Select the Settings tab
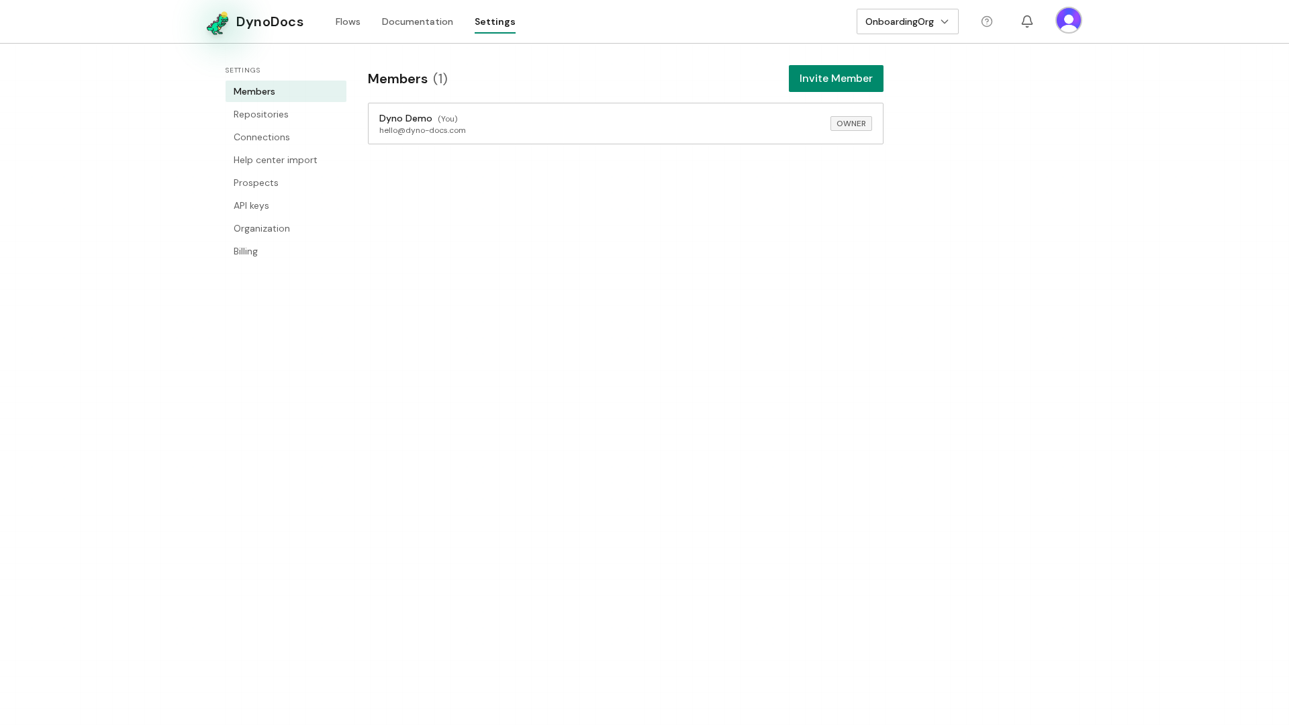 coord(495,22)
